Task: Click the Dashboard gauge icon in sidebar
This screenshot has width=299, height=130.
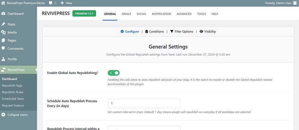Action: click(x=3, y=14)
